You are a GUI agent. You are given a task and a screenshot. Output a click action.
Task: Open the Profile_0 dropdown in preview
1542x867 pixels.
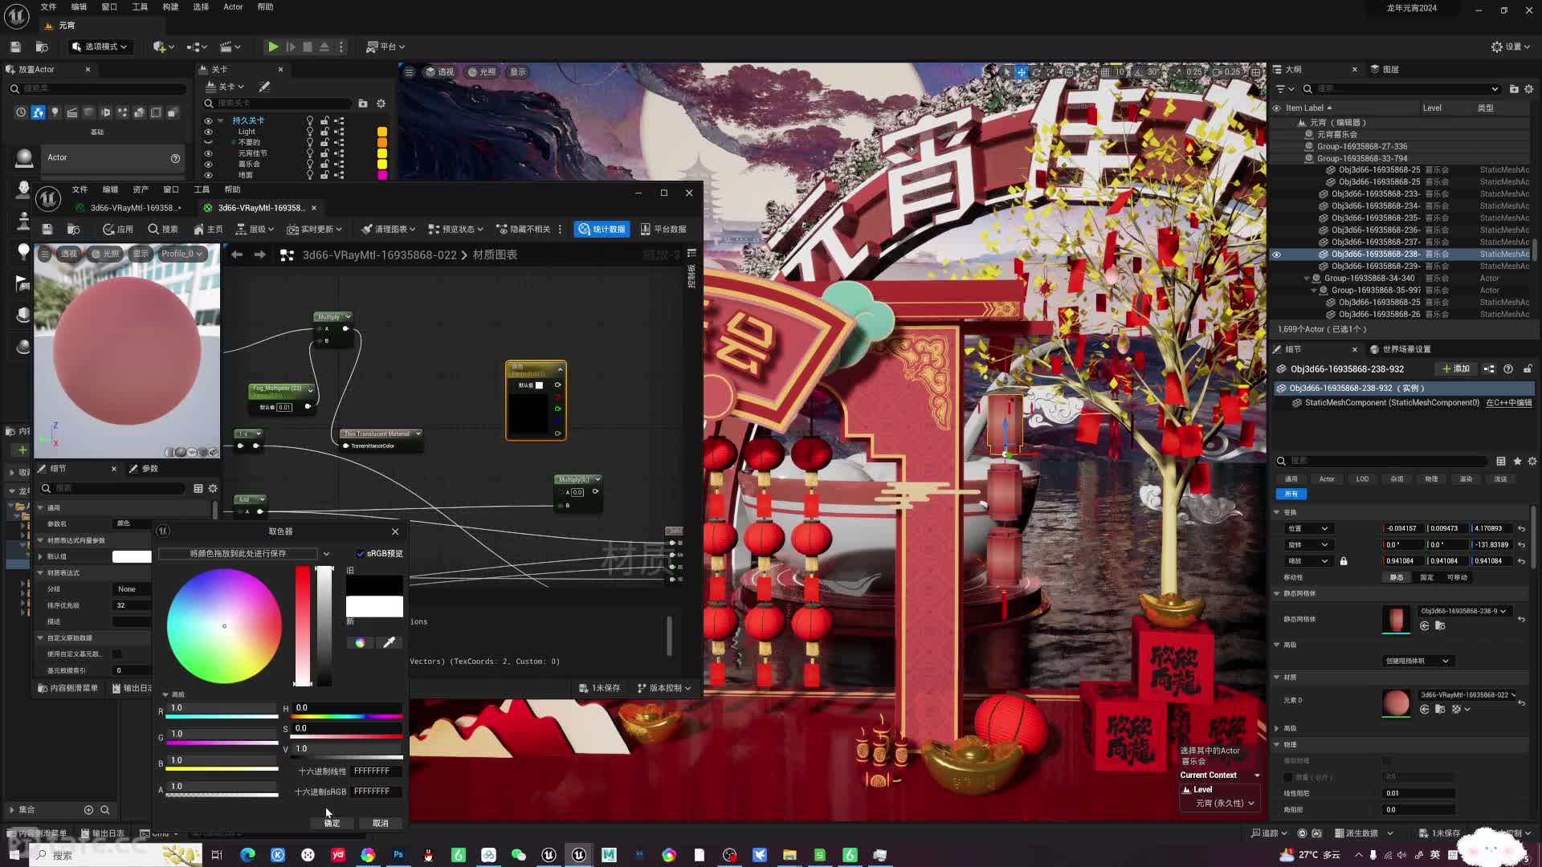(182, 254)
